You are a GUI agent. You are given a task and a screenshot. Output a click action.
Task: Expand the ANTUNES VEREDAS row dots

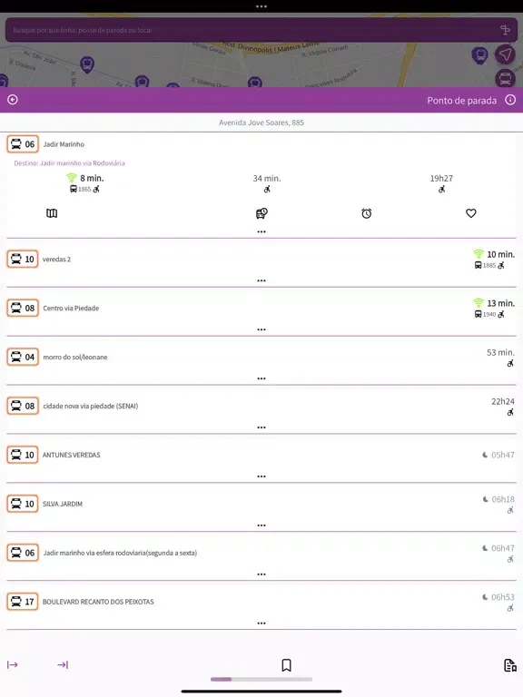261,476
